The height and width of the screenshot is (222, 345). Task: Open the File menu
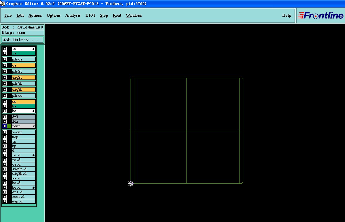pos(8,15)
